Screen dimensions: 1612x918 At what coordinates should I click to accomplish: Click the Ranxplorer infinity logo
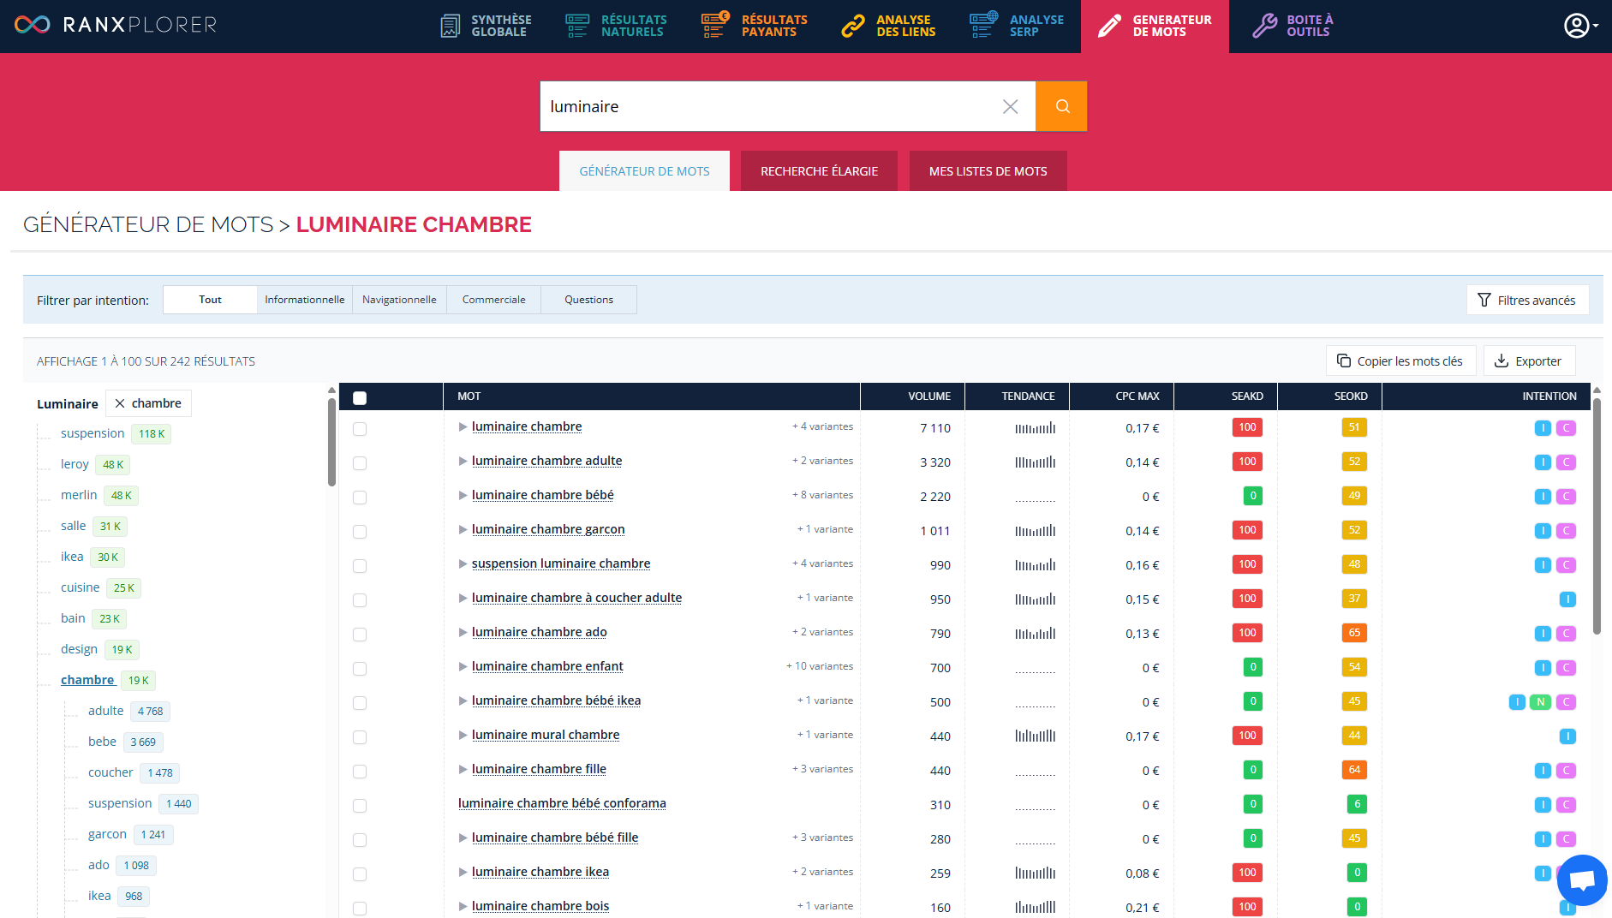pyautogui.click(x=33, y=25)
